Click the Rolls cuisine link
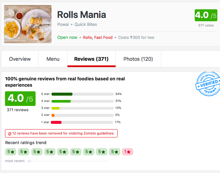Image resolution: width=220 pixels, height=173 pixels. point(87,38)
